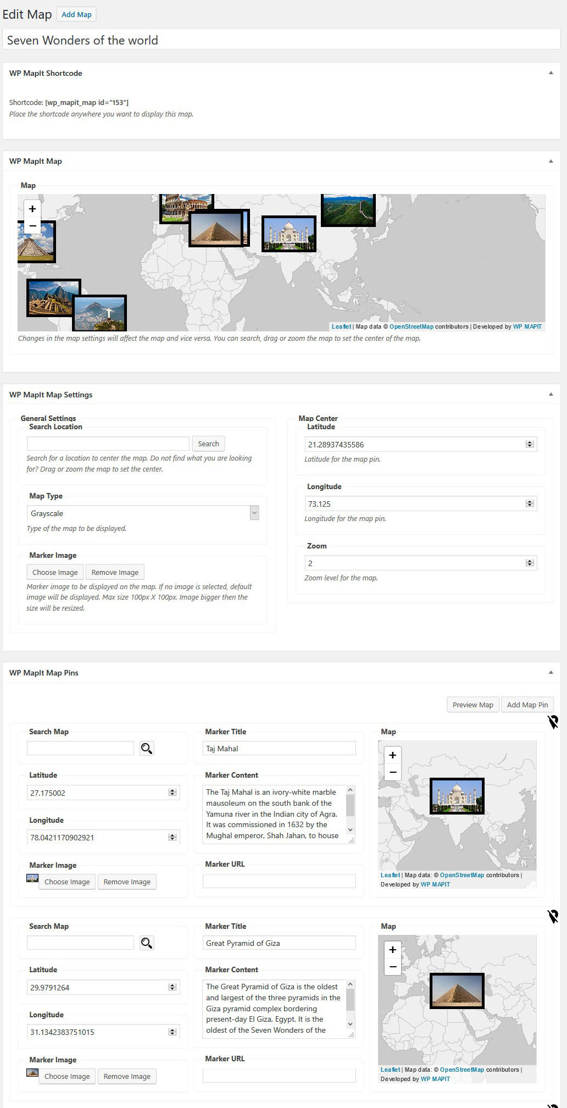Click the Christ the Redeemer marker
567x1108 pixels.
click(99, 313)
